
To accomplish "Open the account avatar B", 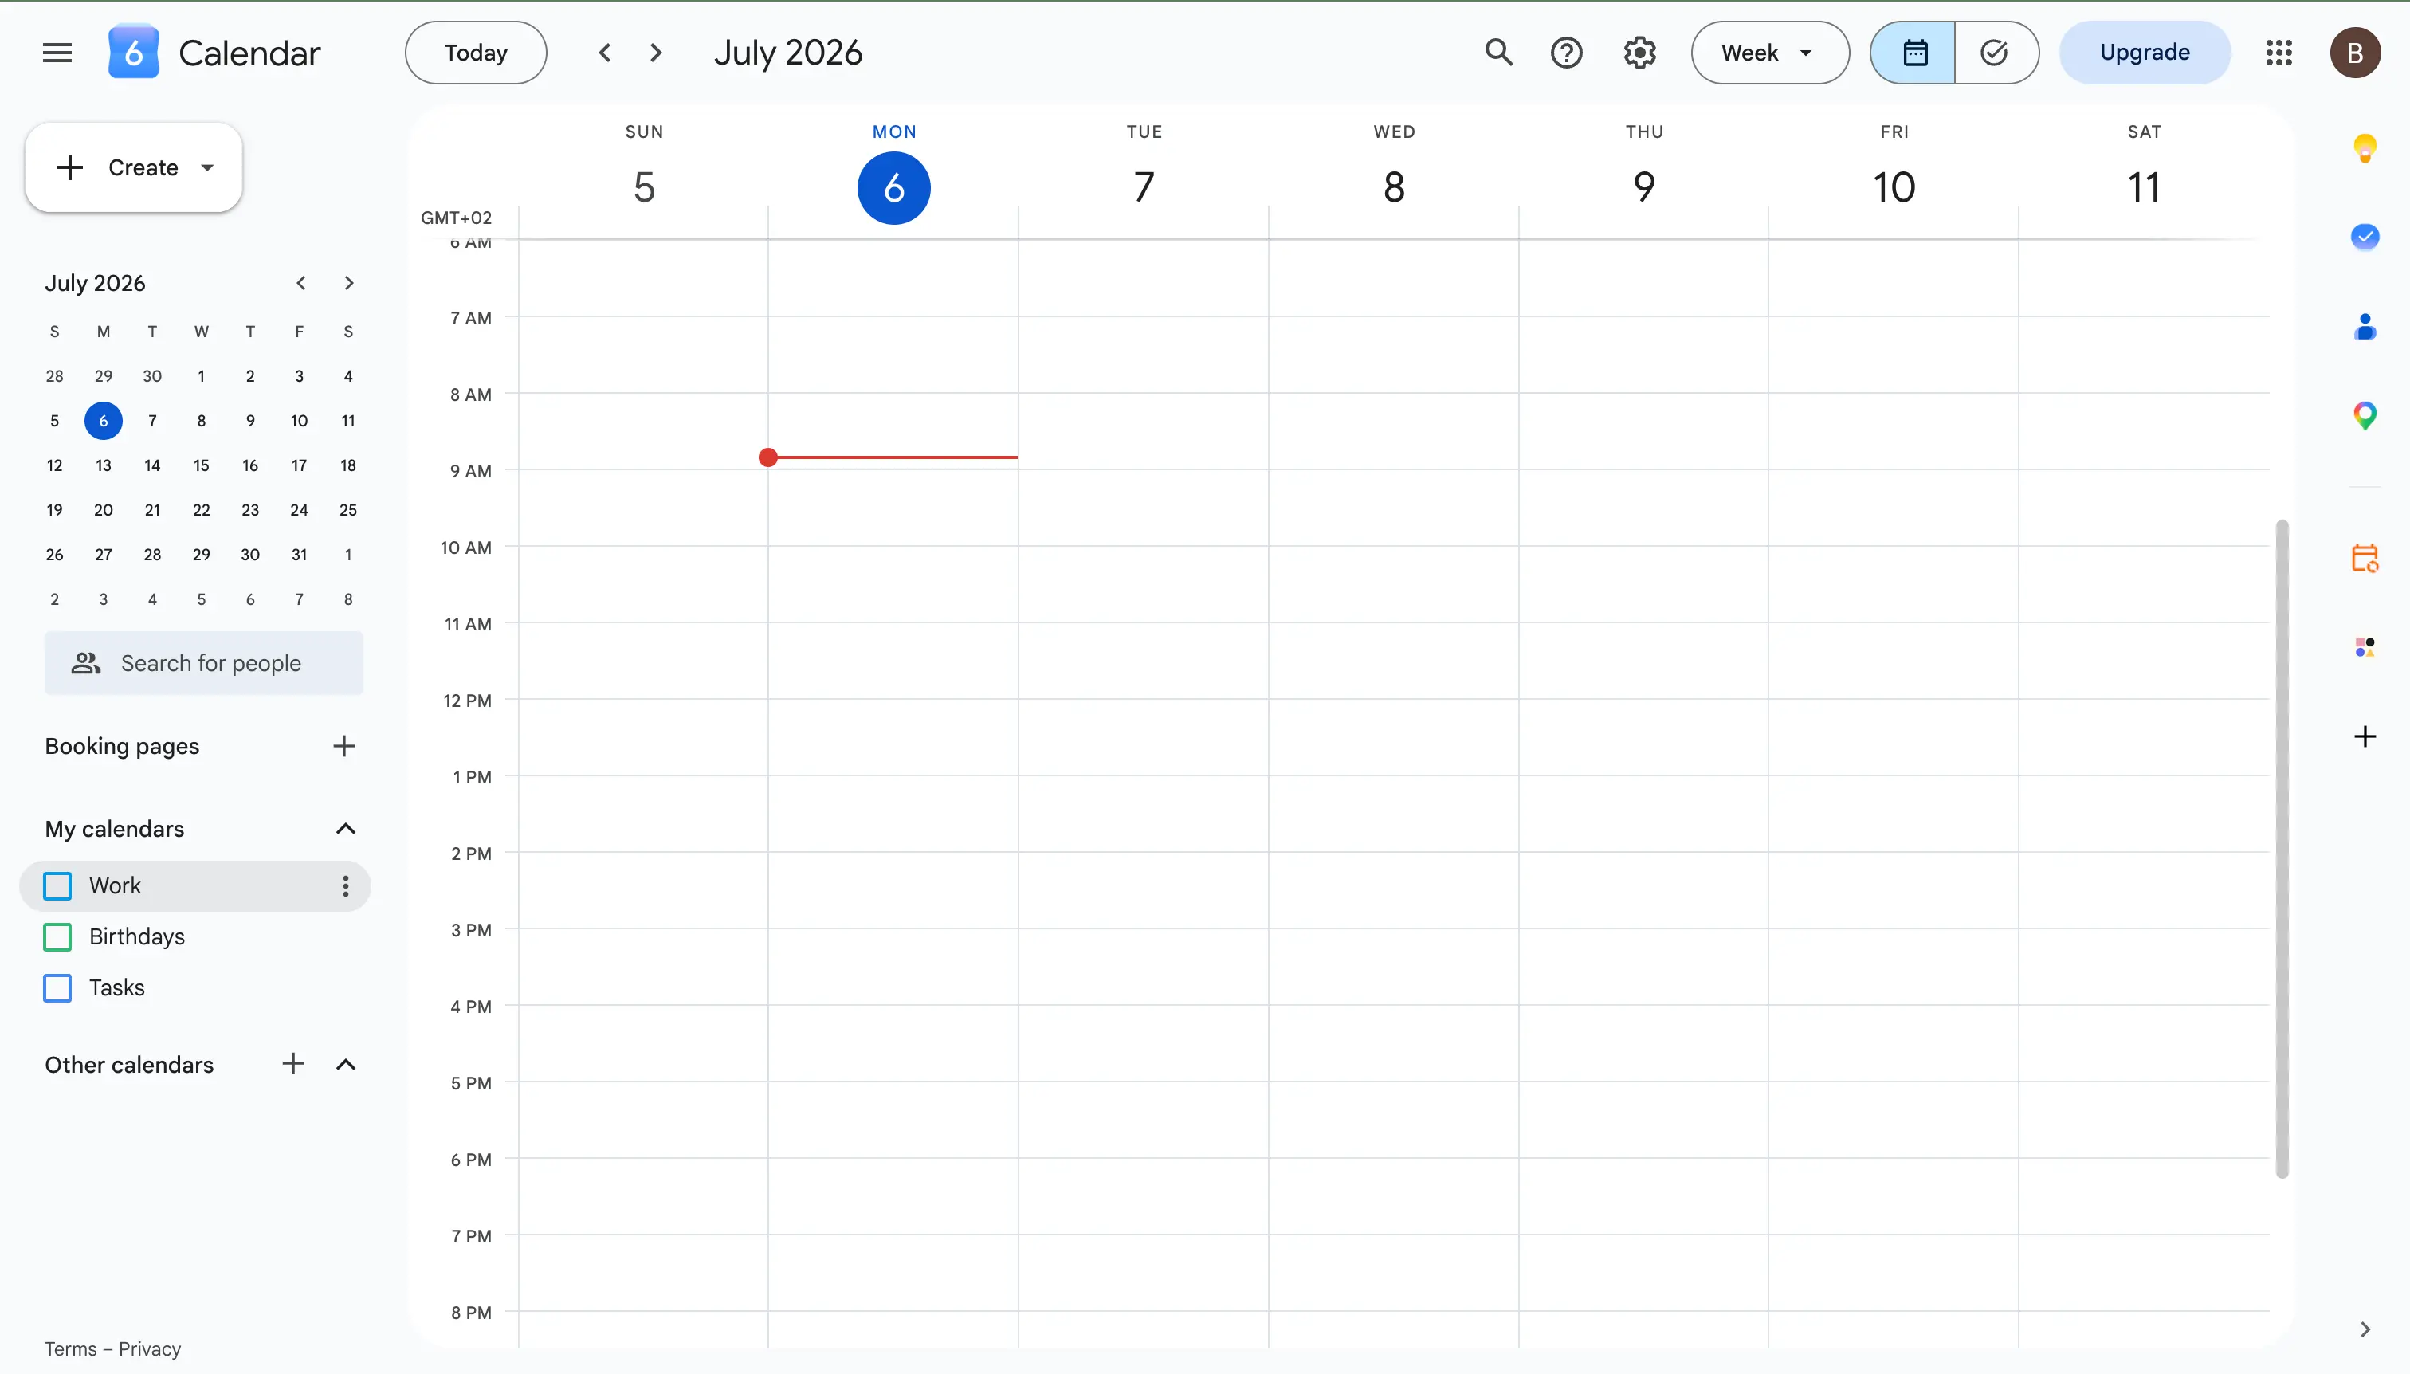I will (x=2355, y=53).
